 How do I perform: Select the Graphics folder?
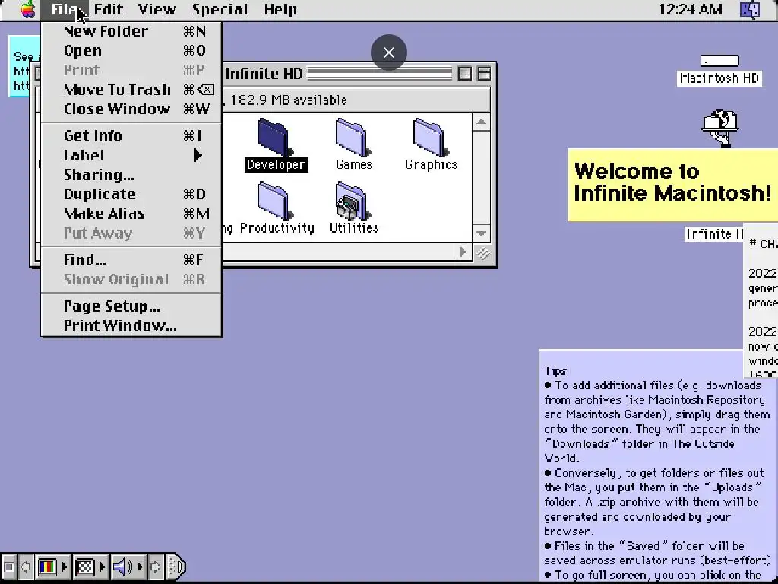point(431,144)
